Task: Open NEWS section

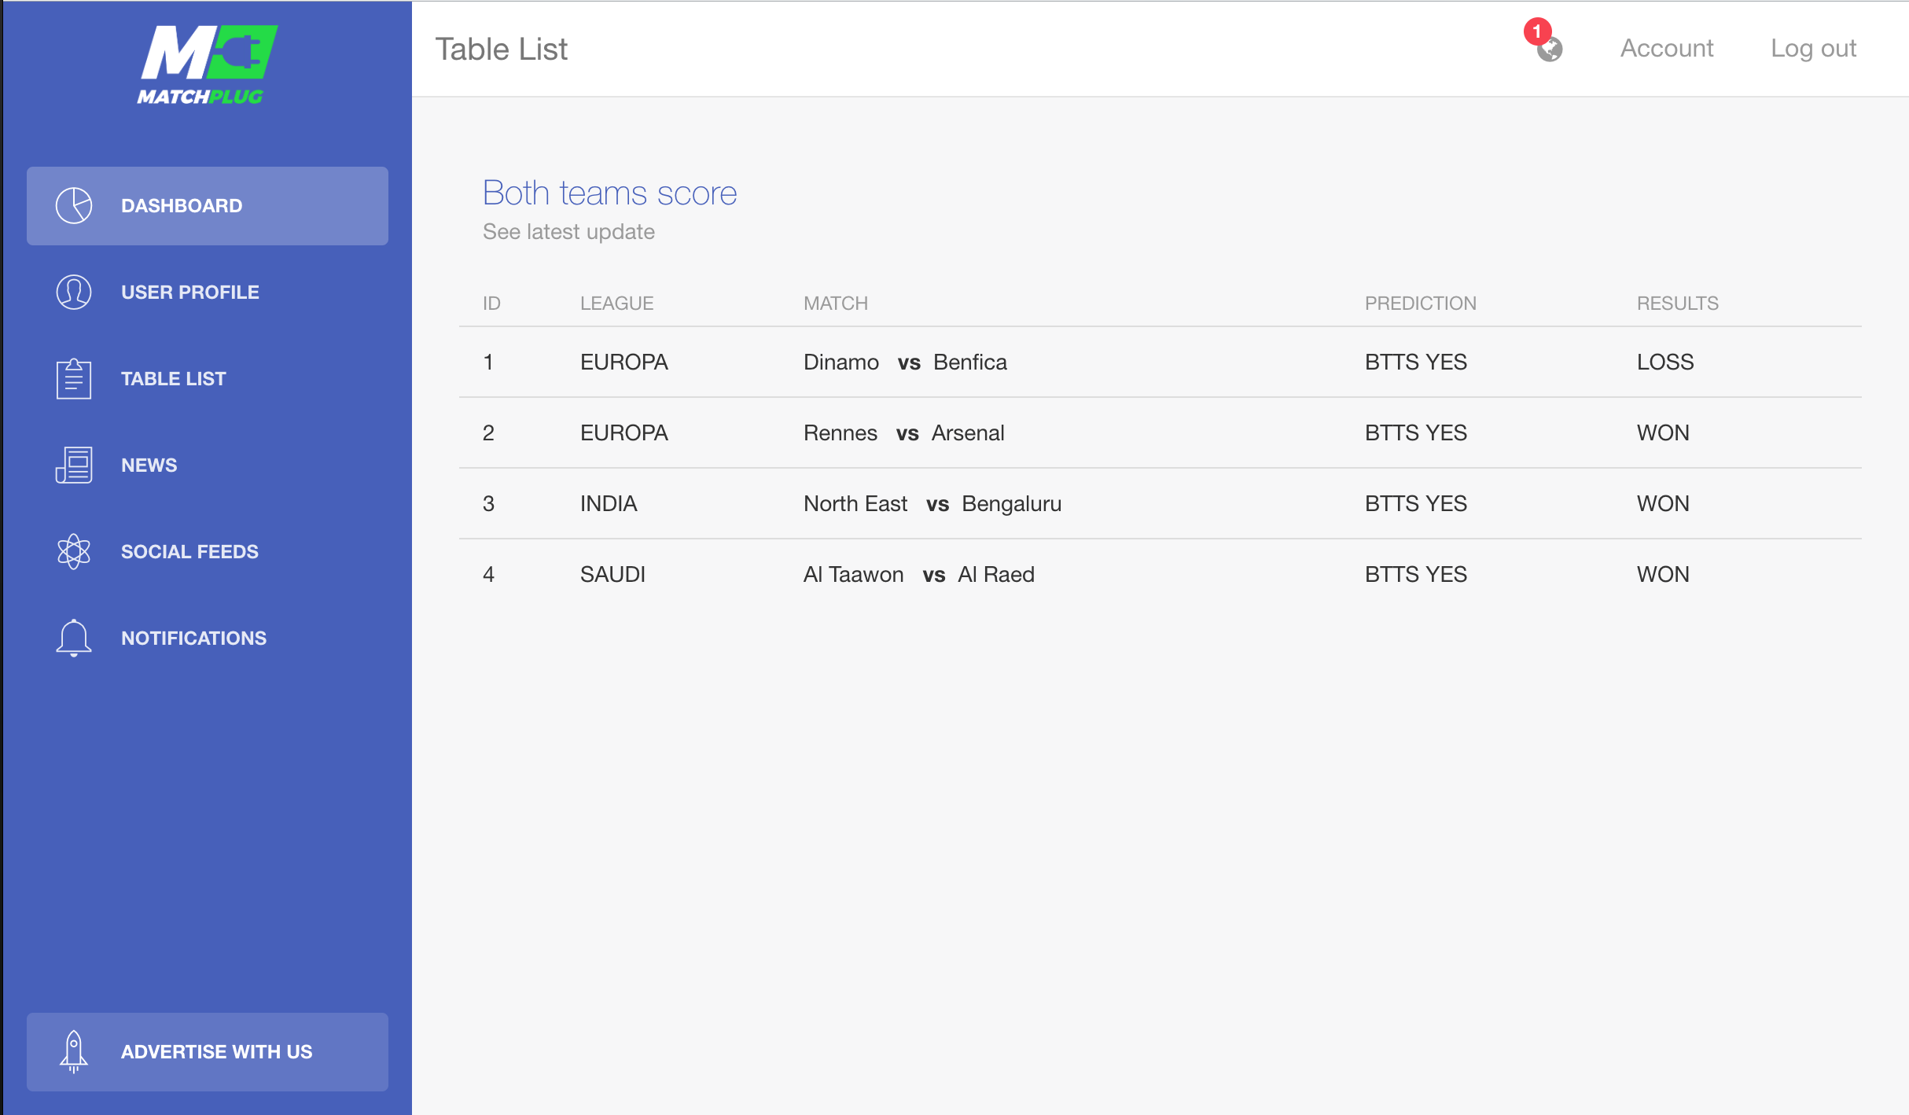Action: point(208,466)
